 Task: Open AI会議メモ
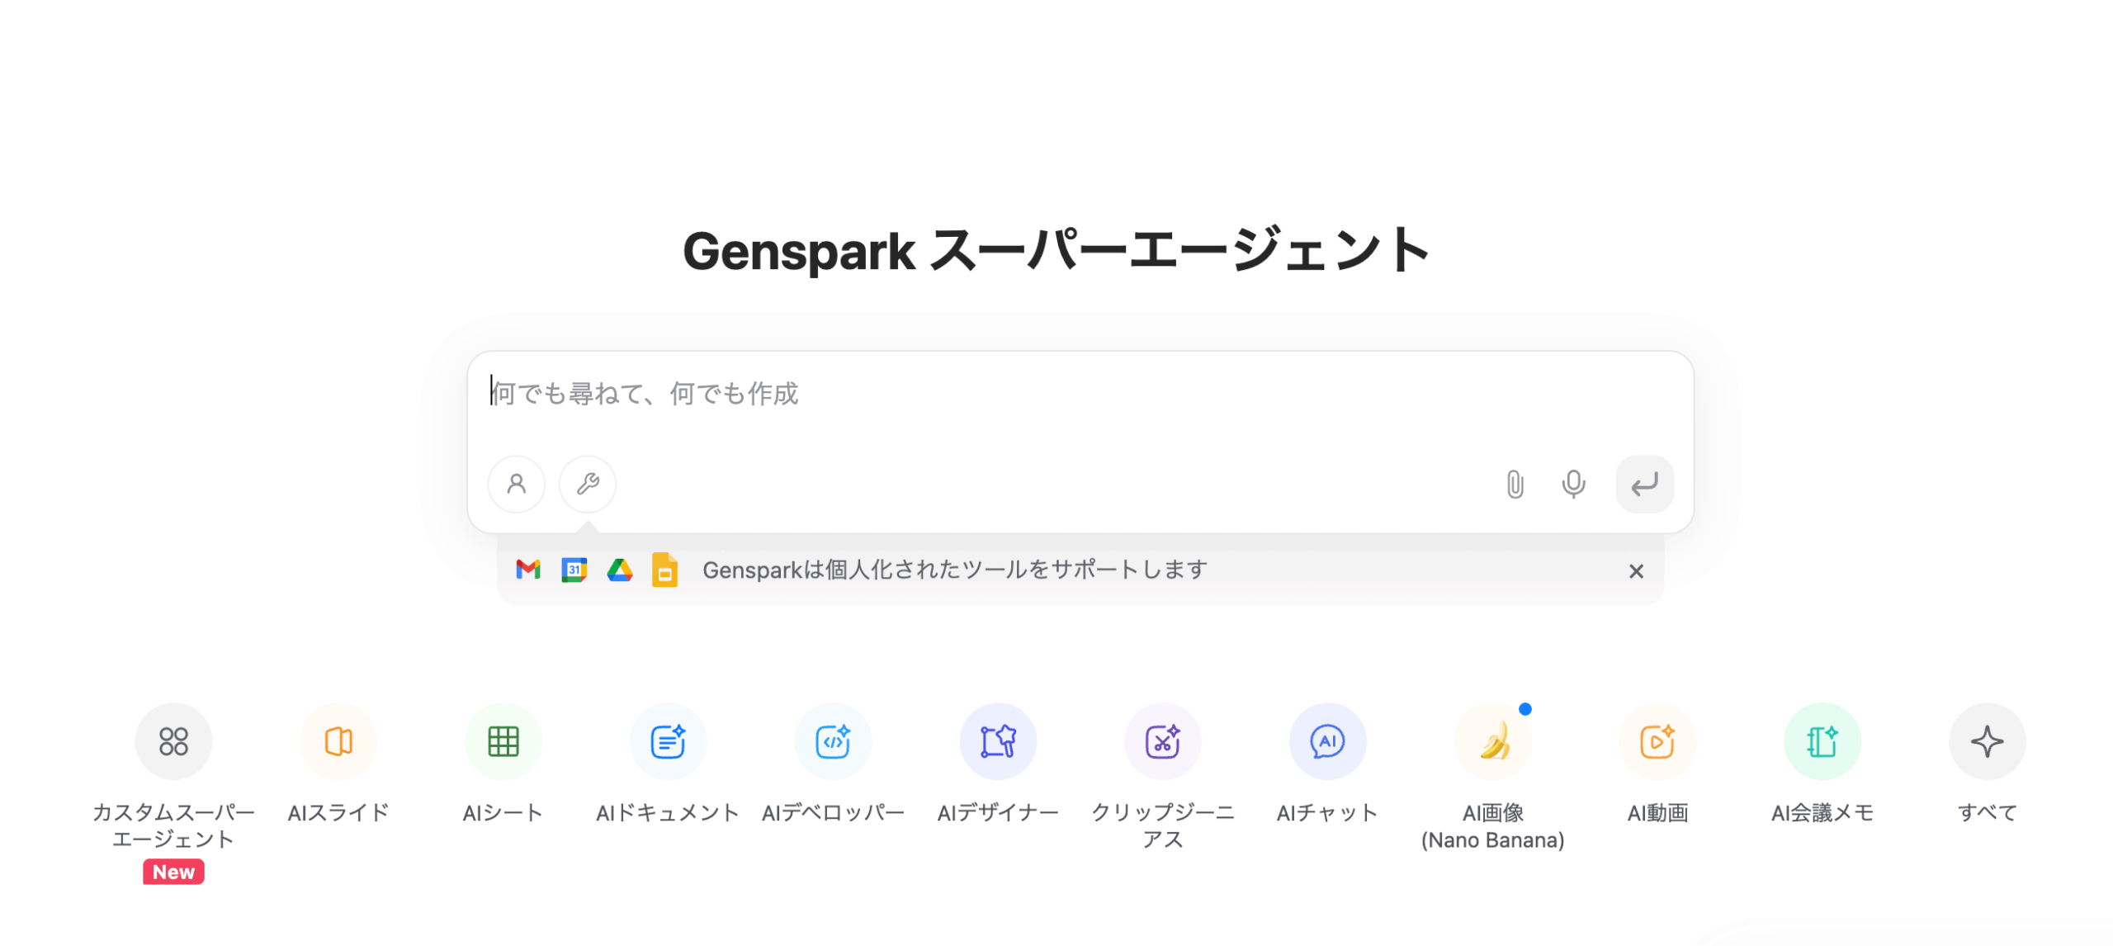tap(1822, 741)
